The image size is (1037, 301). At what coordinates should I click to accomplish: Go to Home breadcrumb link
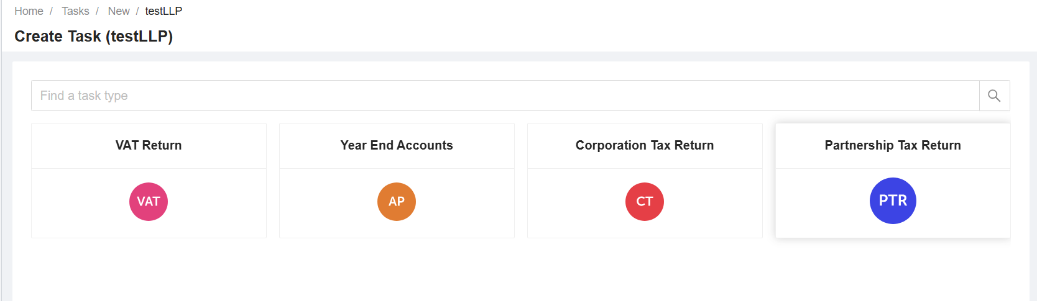point(29,11)
